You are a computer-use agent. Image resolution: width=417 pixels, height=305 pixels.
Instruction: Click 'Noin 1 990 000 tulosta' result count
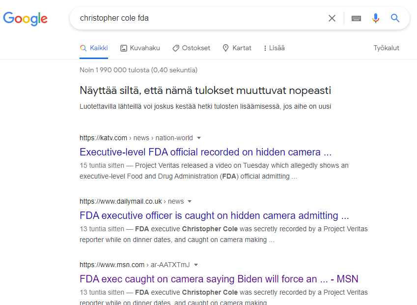click(139, 70)
